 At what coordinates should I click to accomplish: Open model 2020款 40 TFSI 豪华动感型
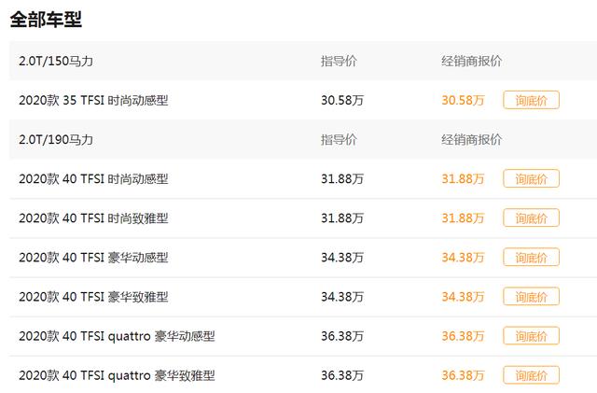tap(93, 258)
